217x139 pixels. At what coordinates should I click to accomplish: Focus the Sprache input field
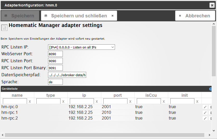point(55,82)
